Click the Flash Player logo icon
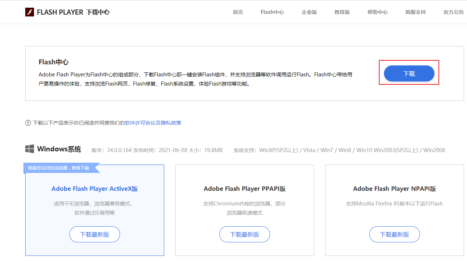The width and height of the screenshot is (467, 261). pyautogui.click(x=30, y=12)
